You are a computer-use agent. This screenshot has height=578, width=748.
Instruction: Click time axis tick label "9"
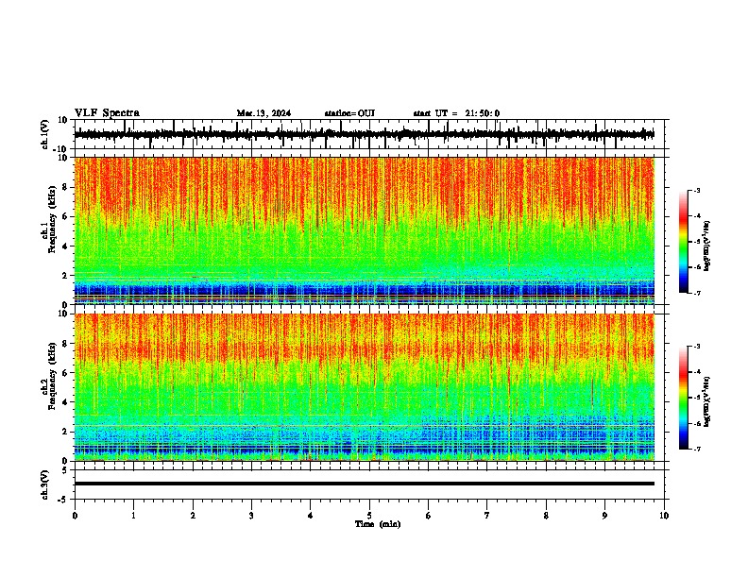coord(604,516)
